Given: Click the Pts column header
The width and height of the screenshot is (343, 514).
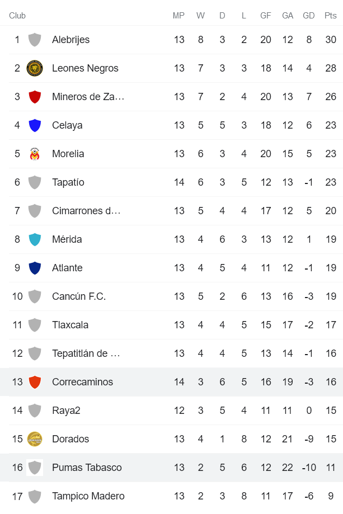Looking at the screenshot, I should pos(330,16).
